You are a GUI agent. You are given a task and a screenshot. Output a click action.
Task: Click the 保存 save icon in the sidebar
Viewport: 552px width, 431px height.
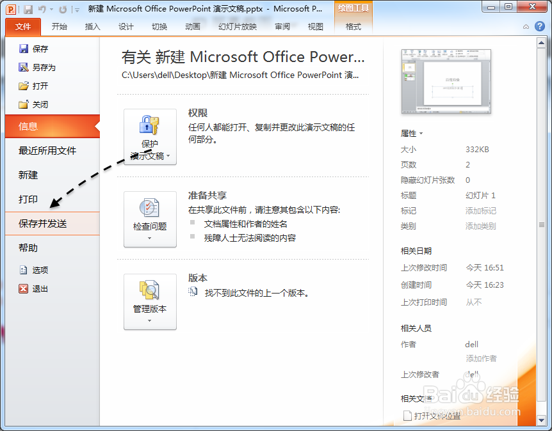click(24, 49)
